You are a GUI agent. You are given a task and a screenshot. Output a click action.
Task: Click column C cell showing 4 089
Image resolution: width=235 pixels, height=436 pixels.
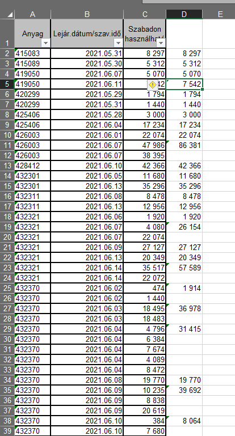click(x=145, y=359)
